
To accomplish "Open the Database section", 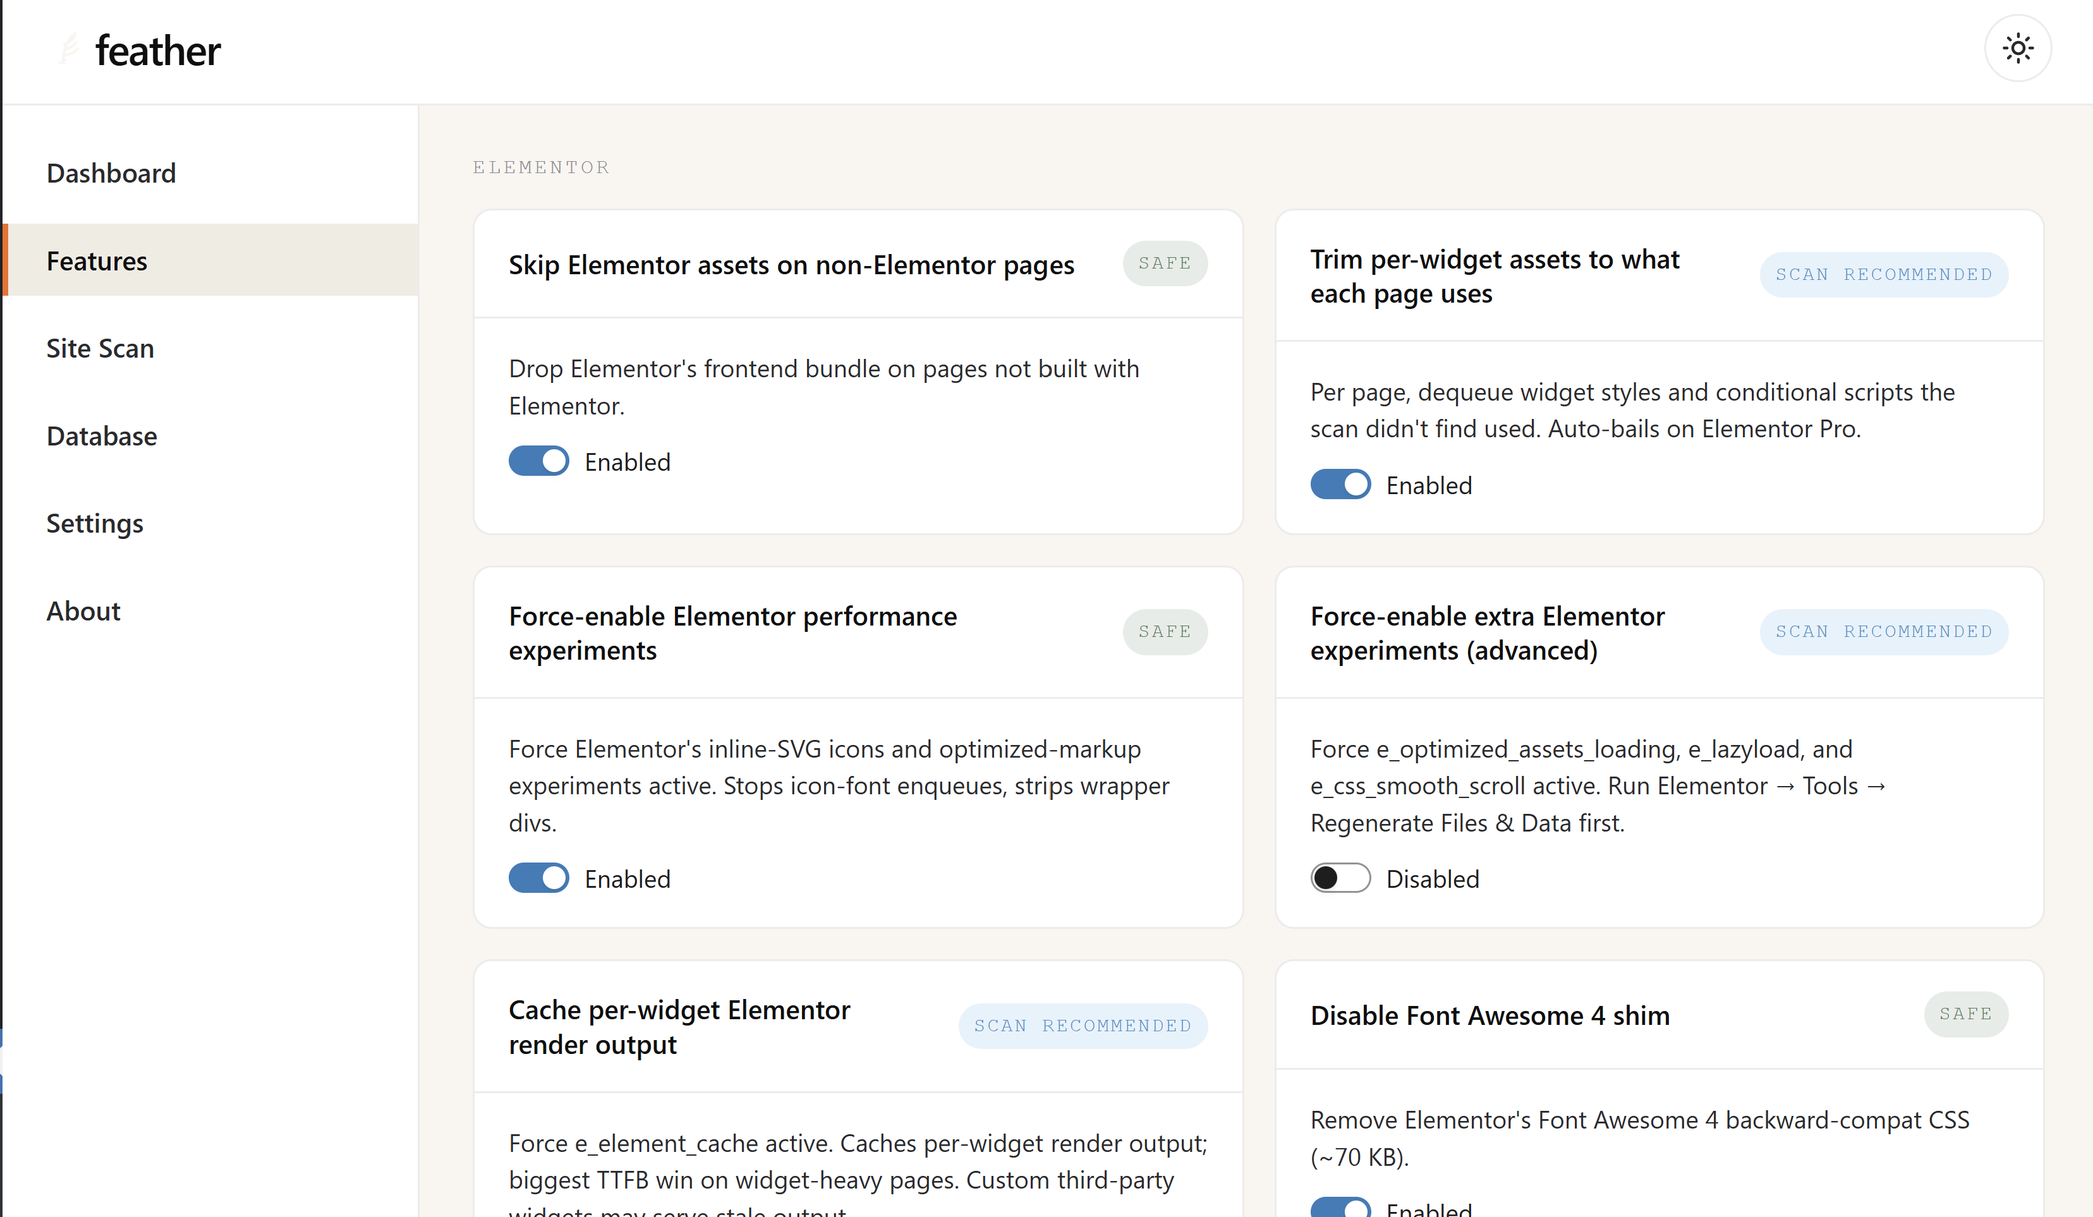I will [x=210, y=435].
